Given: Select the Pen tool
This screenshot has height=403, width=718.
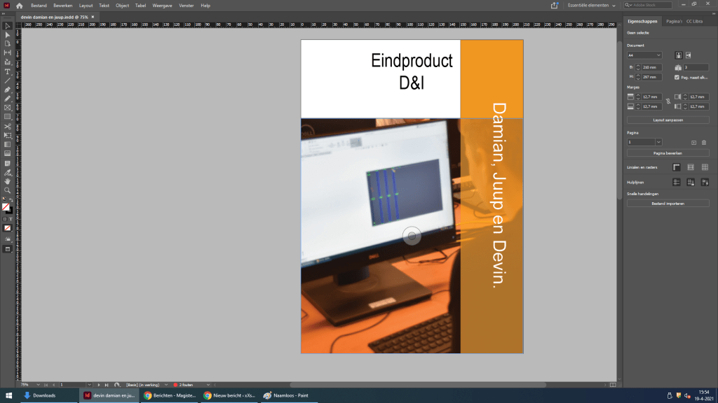Looking at the screenshot, I should coord(8,90).
